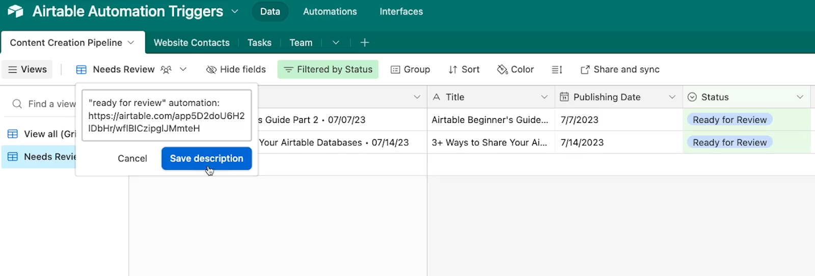Open the Hide fields menu
This screenshot has width=815, height=276.
pos(236,70)
